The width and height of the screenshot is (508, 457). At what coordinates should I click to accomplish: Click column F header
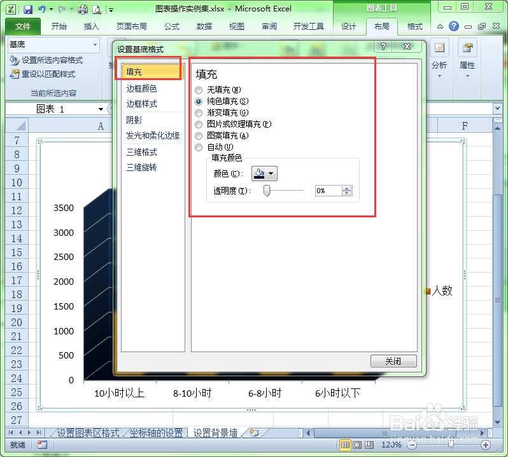(465, 125)
